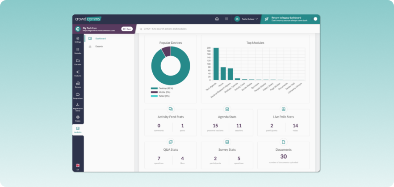Open the Kiosks printer icon

point(78,118)
